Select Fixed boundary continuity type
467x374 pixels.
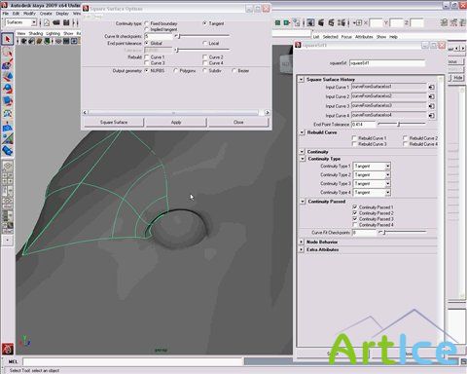(147, 23)
